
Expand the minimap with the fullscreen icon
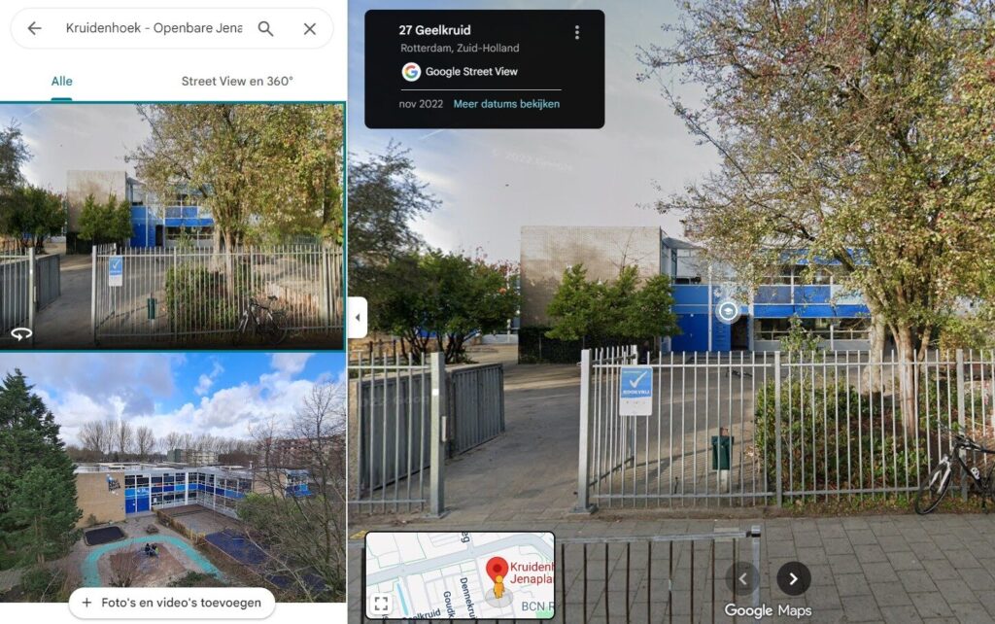tap(381, 604)
